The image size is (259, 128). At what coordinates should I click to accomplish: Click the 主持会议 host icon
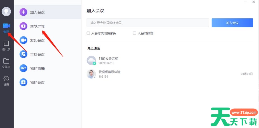[x=23, y=54]
